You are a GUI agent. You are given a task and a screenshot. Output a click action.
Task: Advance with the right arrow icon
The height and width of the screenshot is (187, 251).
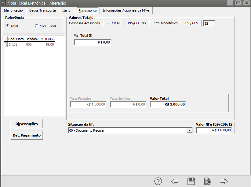[224, 181]
